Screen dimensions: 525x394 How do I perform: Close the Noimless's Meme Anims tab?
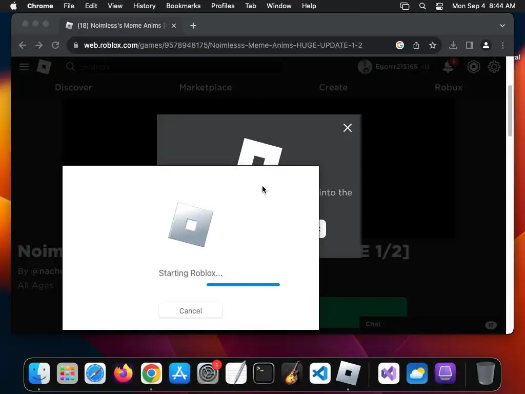(x=174, y=26)
